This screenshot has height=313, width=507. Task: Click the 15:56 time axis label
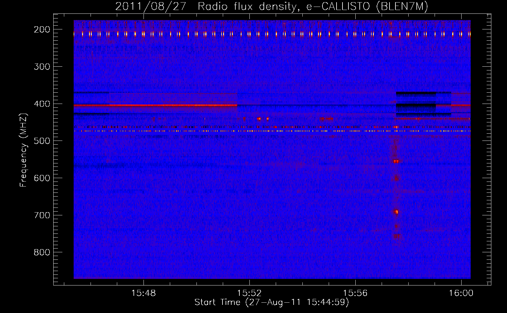pos(355,293)
